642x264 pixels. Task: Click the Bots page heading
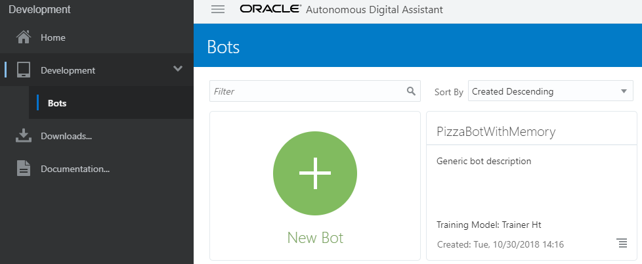(223, 47)
